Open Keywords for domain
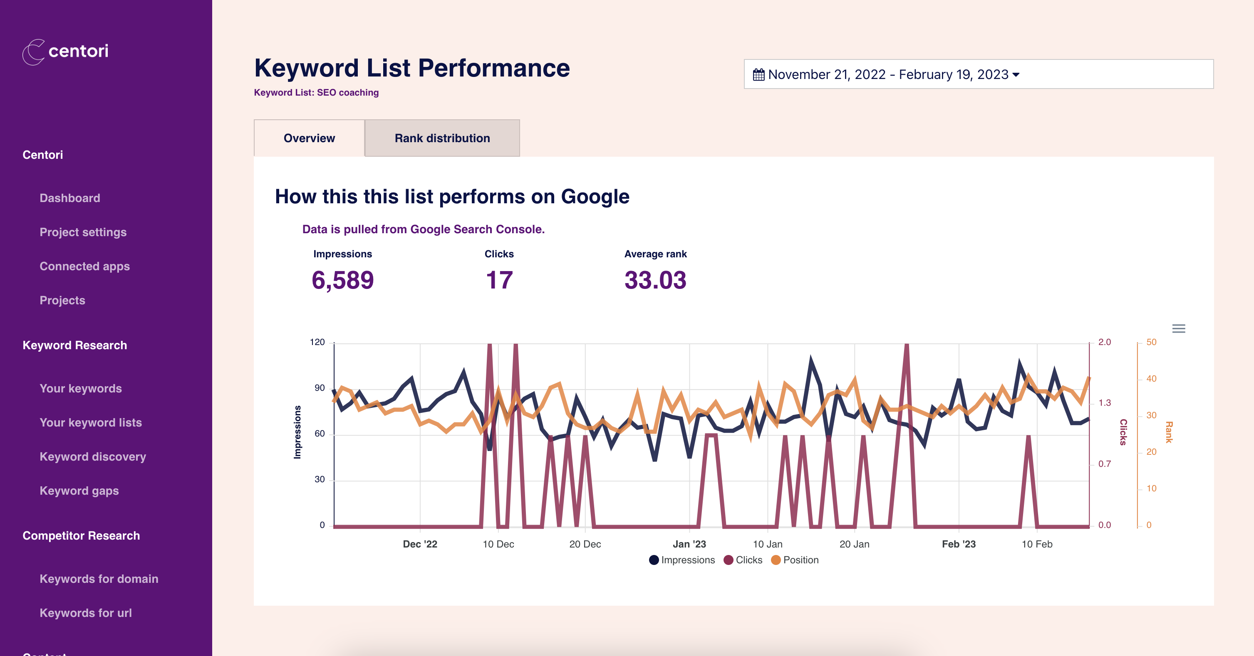Image resolution: width=1254 pixels, height=656 pixels. (99, 579)
